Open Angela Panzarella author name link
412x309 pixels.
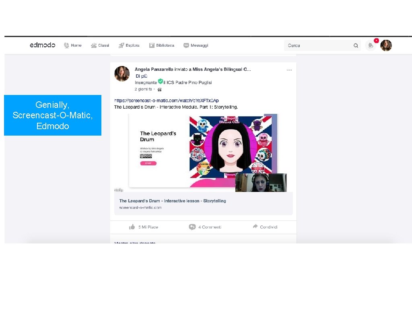coord(154,69)
